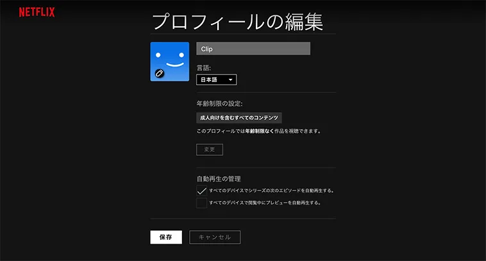The height and width of the screenshot is (261, 486).
Task: Click the 言語 label above the dropdown
Action: pos(204,67)
